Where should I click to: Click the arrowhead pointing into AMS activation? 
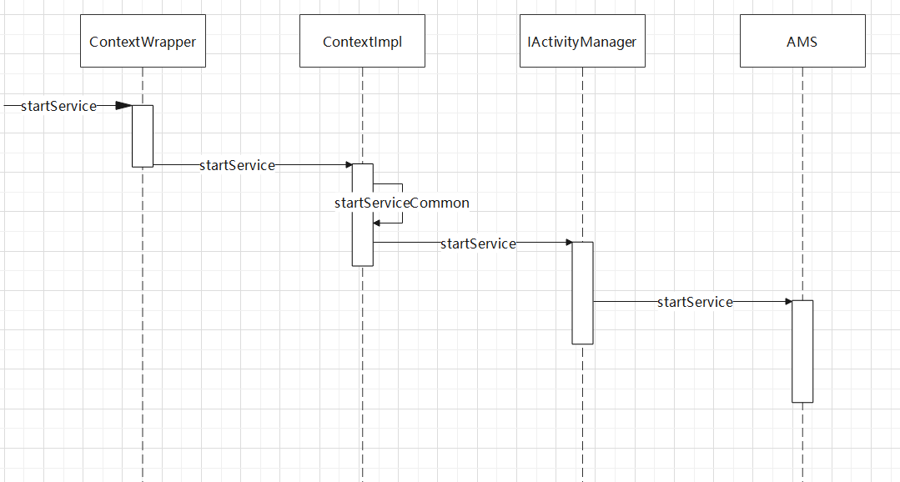coord(787,302)
